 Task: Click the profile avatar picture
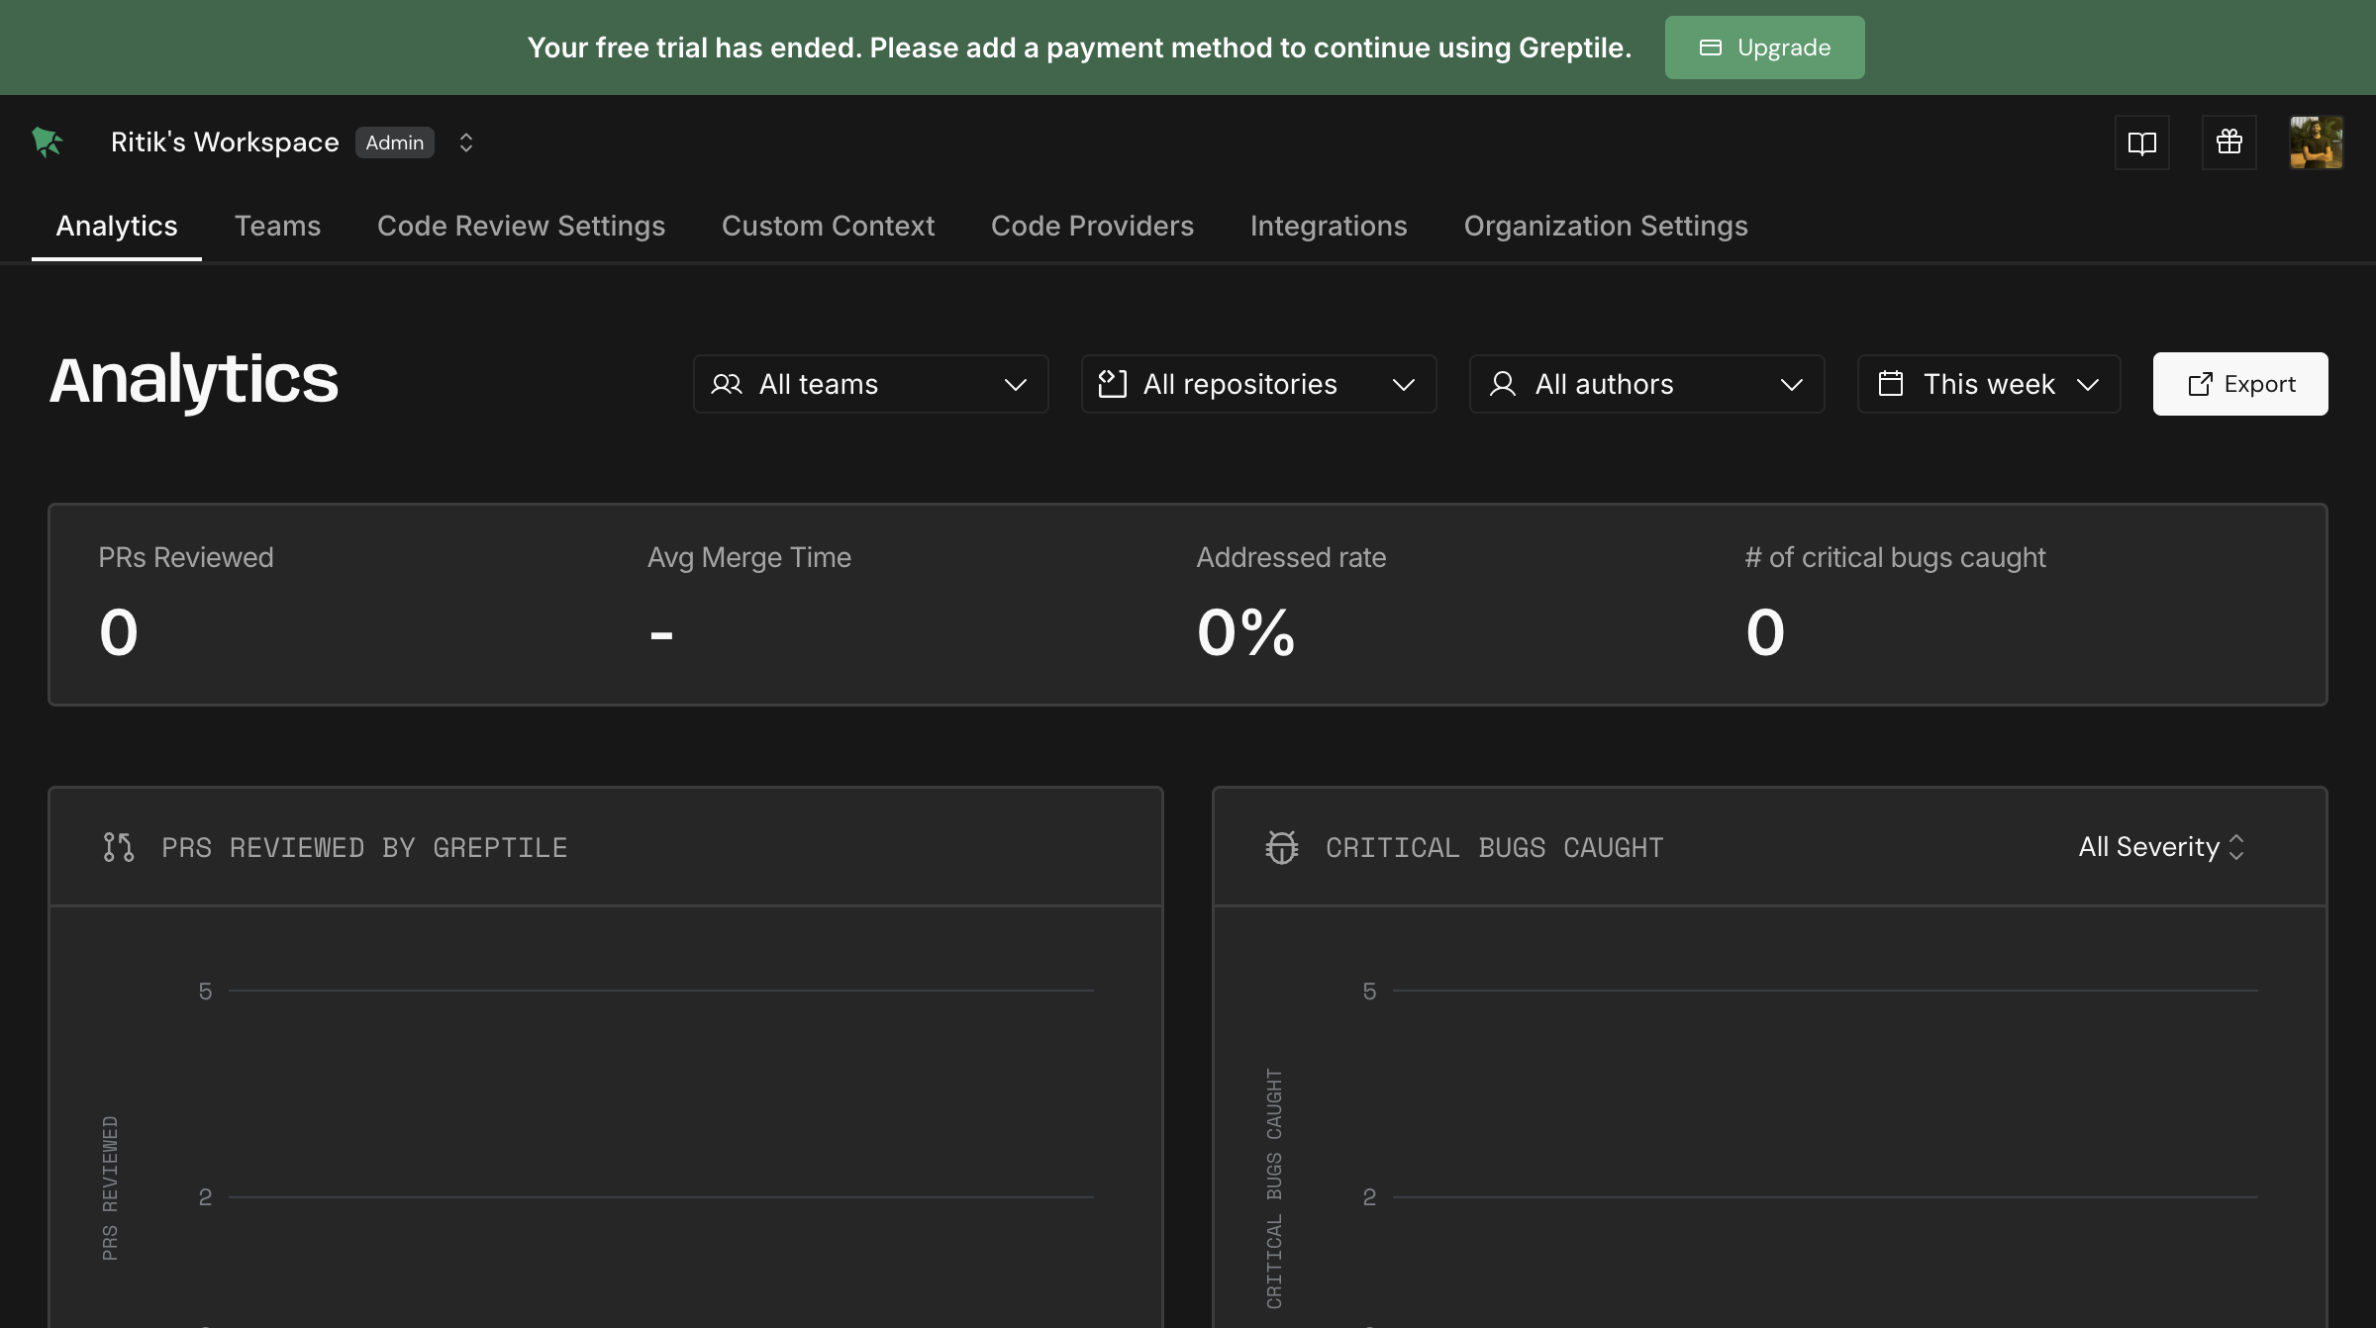(2315, 142)
